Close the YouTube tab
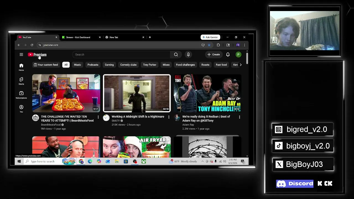 56,37
